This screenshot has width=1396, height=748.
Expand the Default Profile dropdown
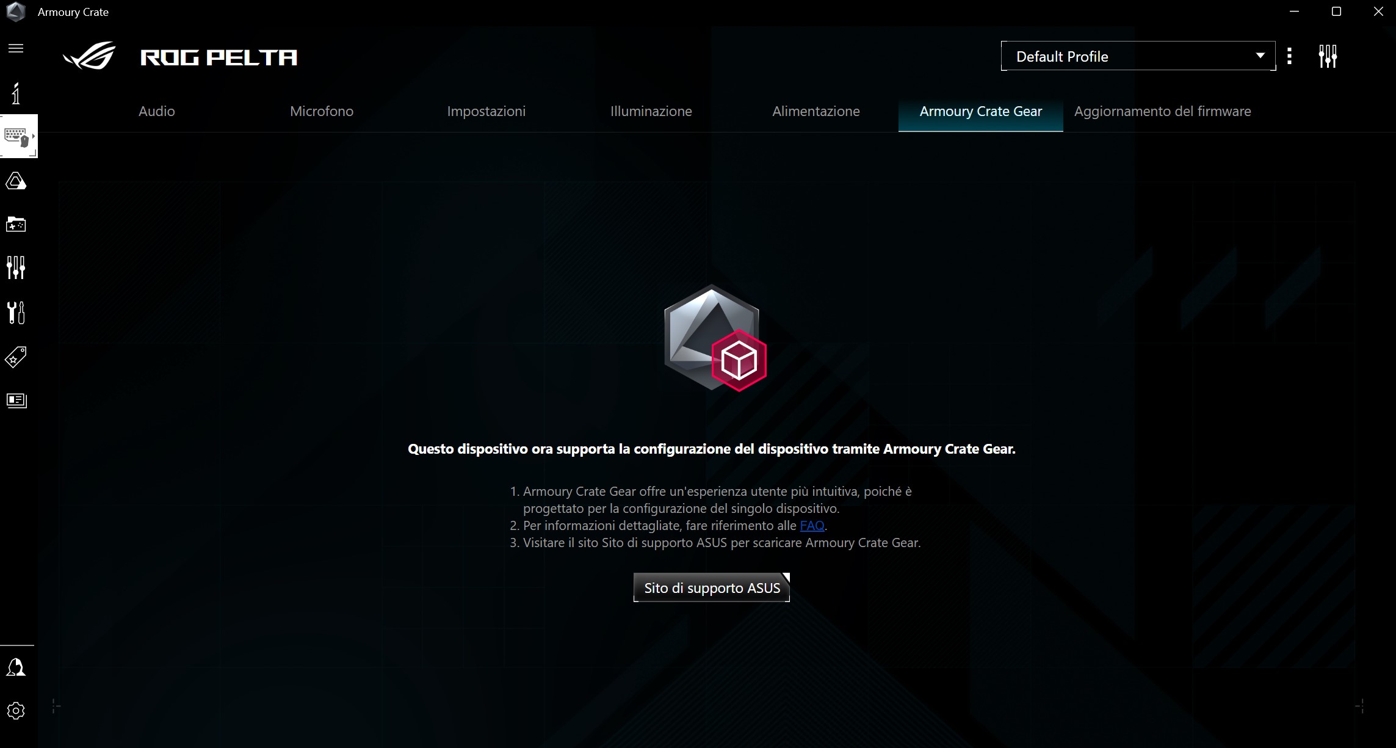tap(1138, 56)
